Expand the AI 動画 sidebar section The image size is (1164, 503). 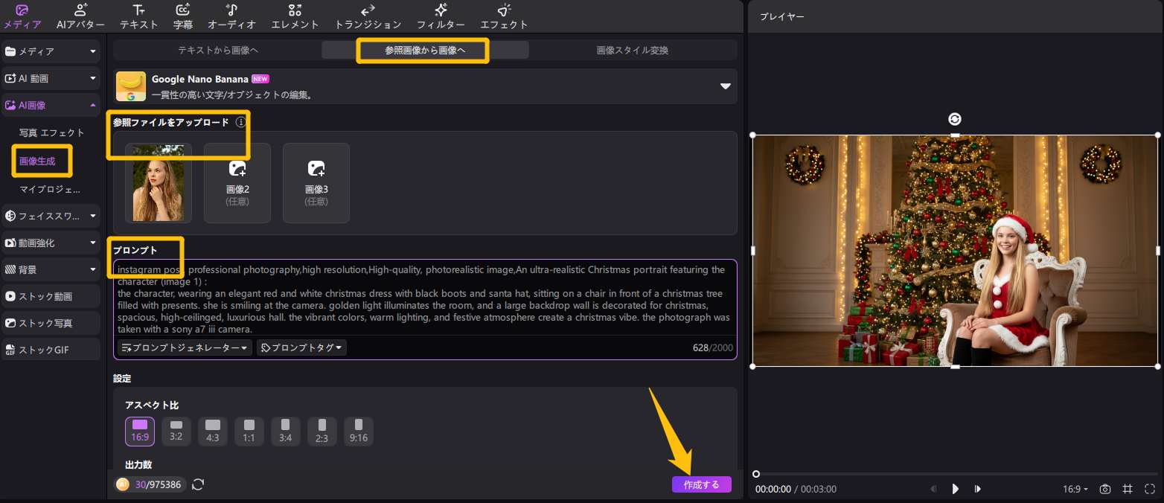click(x=51, y=78)
